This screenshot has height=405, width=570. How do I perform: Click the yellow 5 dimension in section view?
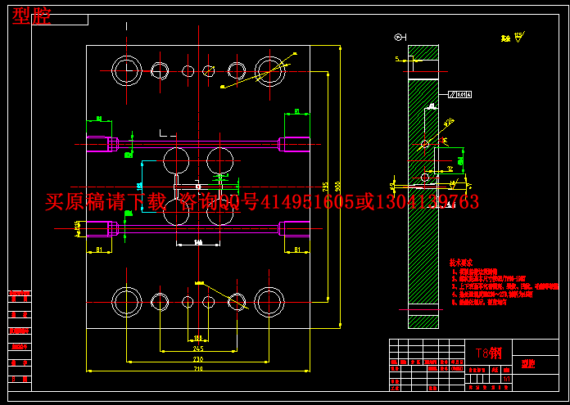397,58
